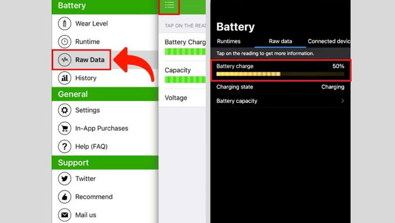View the History bar chart icon
The height and width of the screenshot is (223, 395).
(64, 78)
